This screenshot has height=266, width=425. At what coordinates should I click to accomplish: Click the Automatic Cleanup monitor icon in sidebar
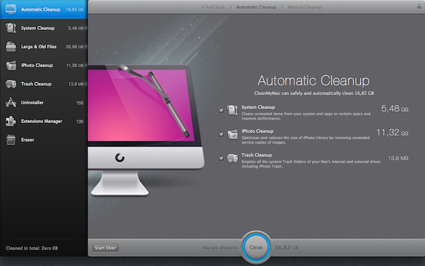[11, 9]
